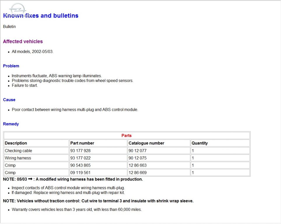Click the 'Catalogue number' column header
This screenshot has width=281, height=224.
159,143
